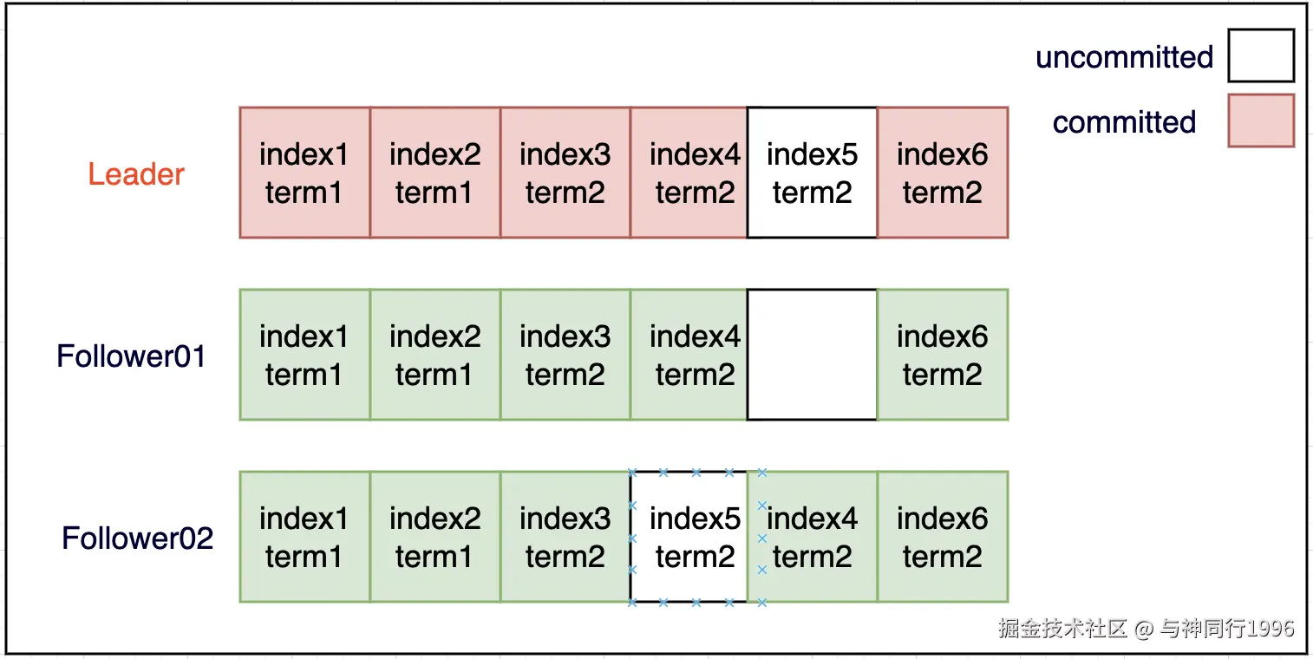
Task: Click the watermark text at bottom right
Action: tap(1146, 628)
